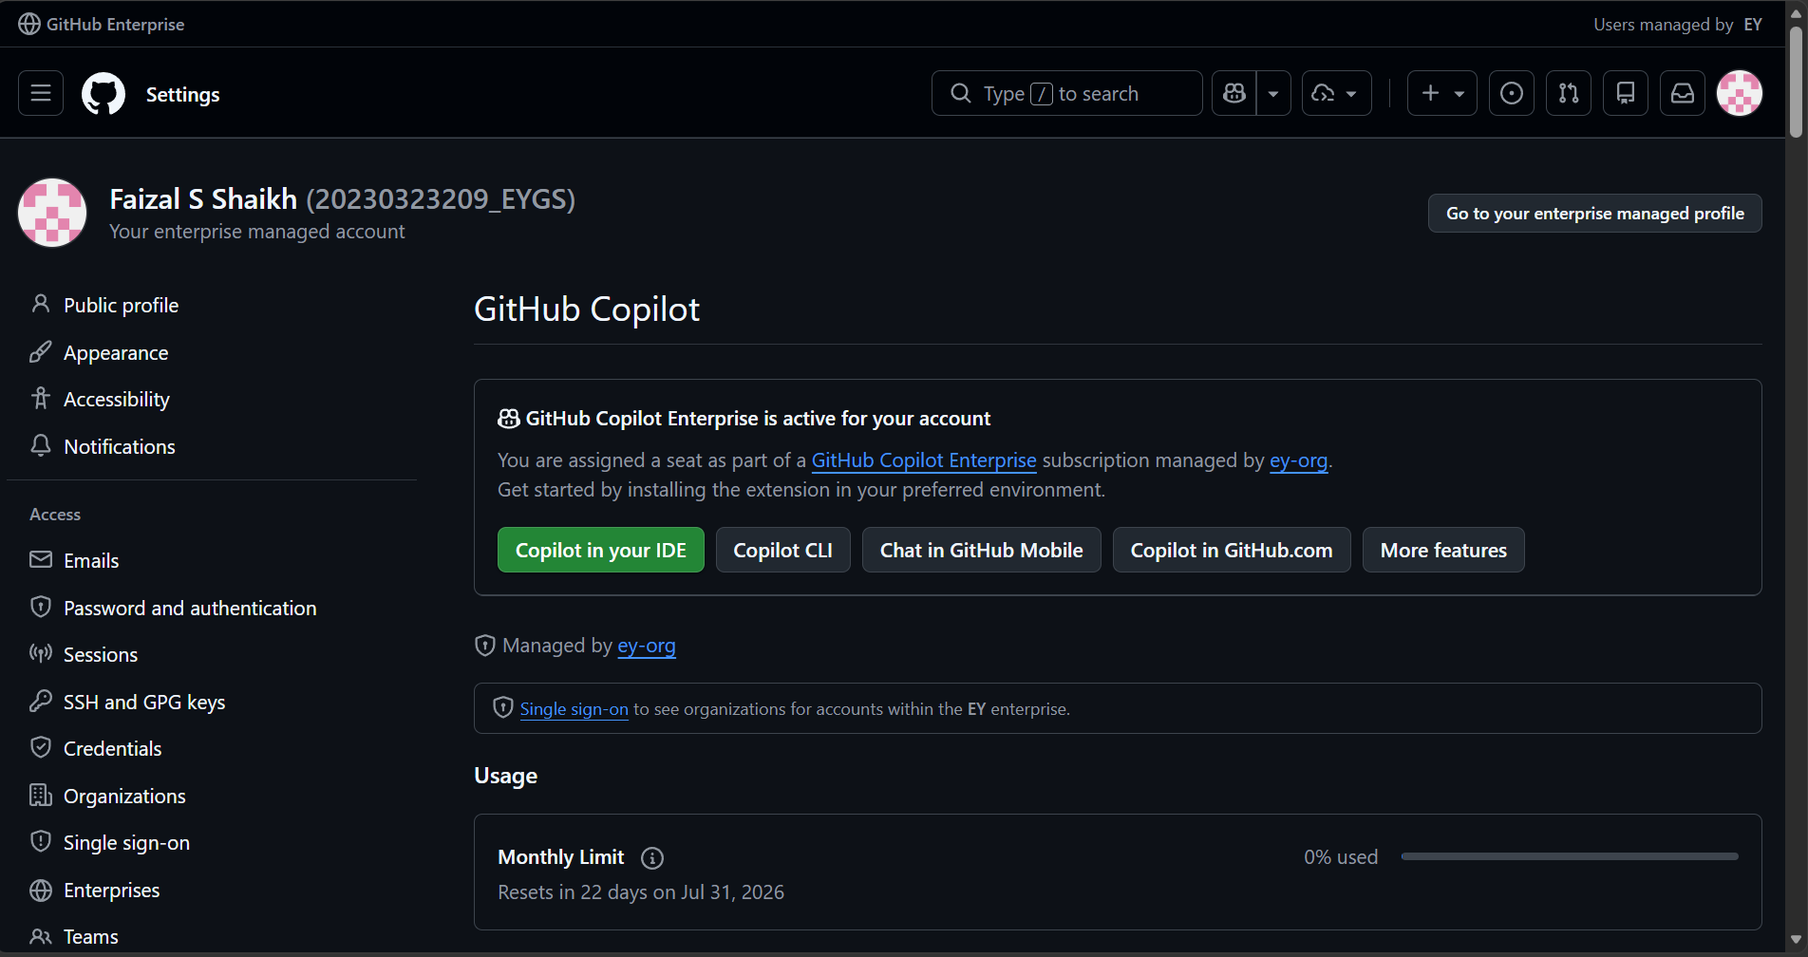Open Issues icon in header
This screenshot has height=957, width=1808.
pyautogui.click(x=1512, y=93)
